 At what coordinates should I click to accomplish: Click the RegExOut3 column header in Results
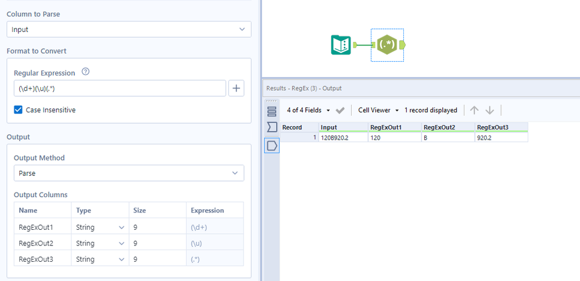[502, 127]
